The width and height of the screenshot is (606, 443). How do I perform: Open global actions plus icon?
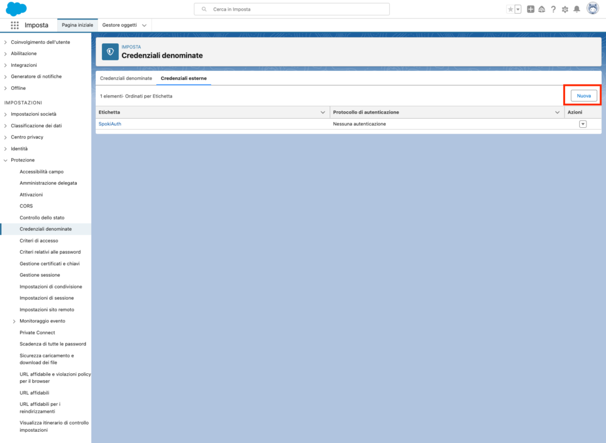tap(530, 9)
